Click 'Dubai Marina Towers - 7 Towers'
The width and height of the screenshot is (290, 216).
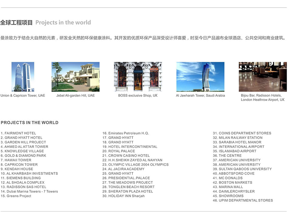pyautogui.click(x=29, y=191)
